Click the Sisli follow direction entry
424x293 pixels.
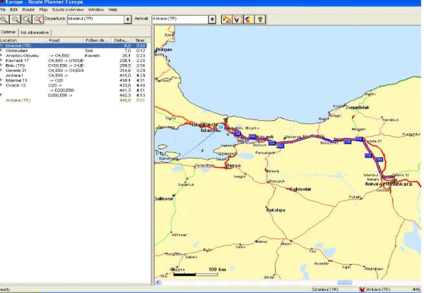89,50
